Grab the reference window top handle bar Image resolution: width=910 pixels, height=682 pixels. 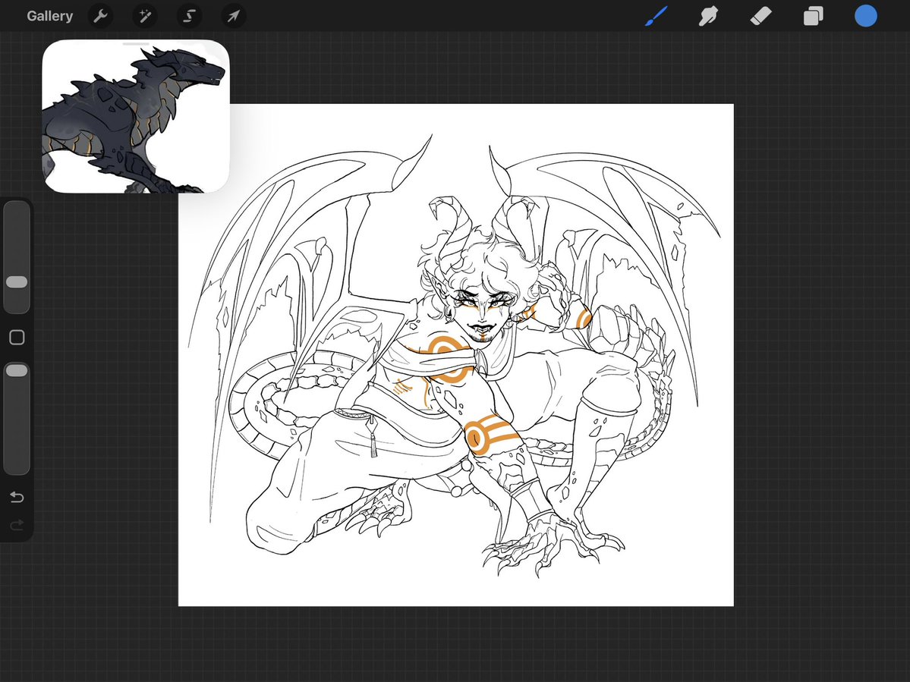click(x=137, y=43)
